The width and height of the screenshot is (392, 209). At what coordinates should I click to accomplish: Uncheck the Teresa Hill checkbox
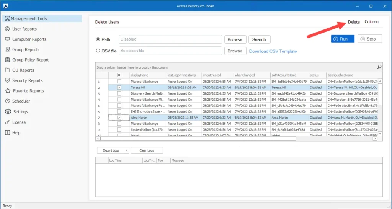[x=119, y=88]
